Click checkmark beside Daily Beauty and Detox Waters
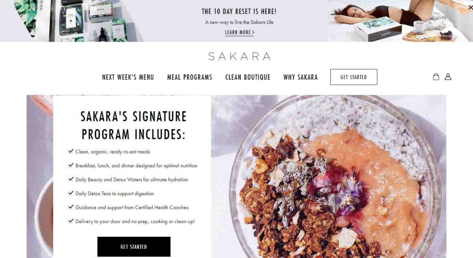The height and width of the screenshot is (258, 473). click(71, 179)
